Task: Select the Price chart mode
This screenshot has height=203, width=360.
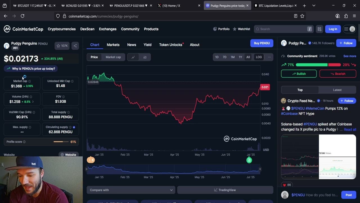Action: coord(94,57)
